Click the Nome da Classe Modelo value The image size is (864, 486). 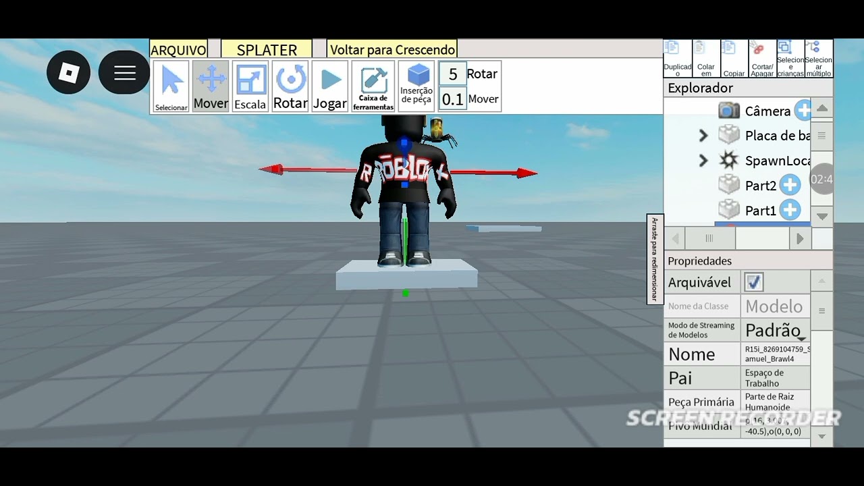tap(776, 306)
